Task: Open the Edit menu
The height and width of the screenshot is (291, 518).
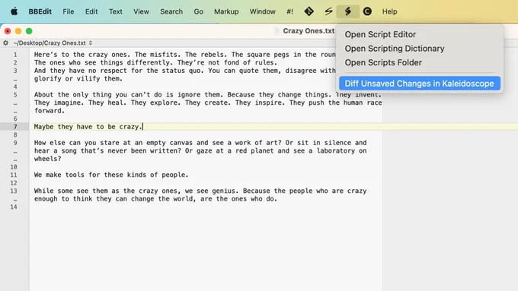Action: (x=91, y=11)
